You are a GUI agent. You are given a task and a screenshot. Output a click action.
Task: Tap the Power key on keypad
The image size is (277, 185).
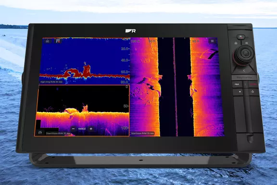click(x=253, y=92)
